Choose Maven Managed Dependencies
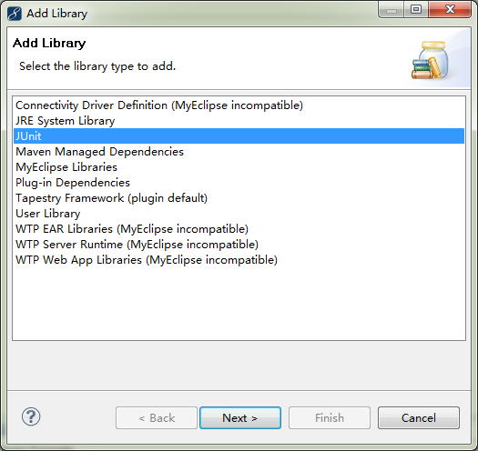This screenshot has height=451, width=478. pyautogui.click(x=239, y=152)
